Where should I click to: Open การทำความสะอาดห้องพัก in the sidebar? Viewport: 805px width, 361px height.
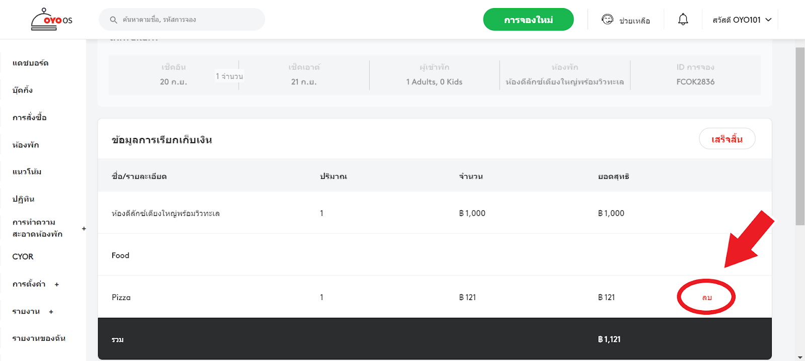38,228
